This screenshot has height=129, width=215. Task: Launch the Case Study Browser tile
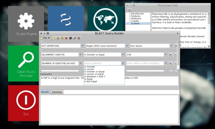pyautogui.click(x=24, y=63)
